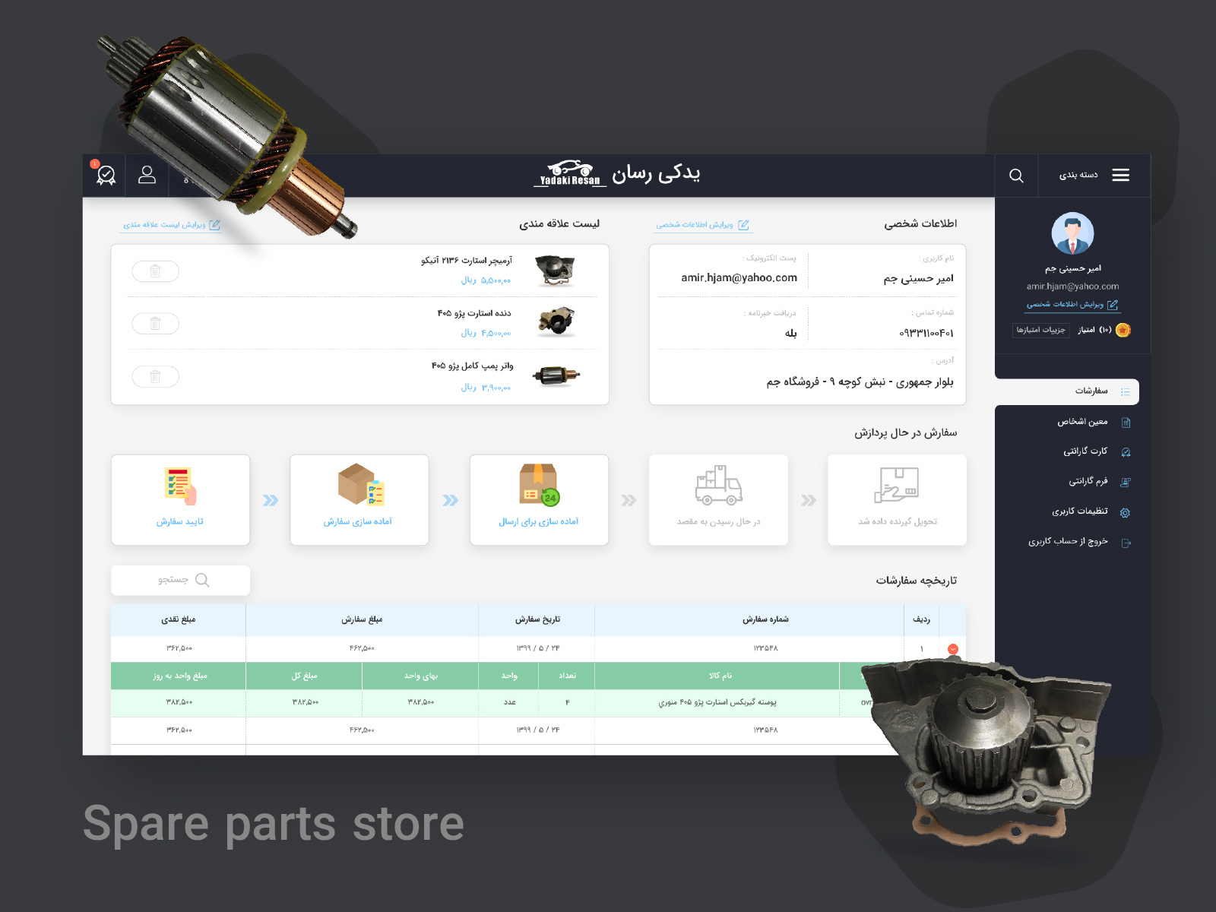
Task: Open the hamburger menu in the top bar
Action: click(x=1120, y=175)
